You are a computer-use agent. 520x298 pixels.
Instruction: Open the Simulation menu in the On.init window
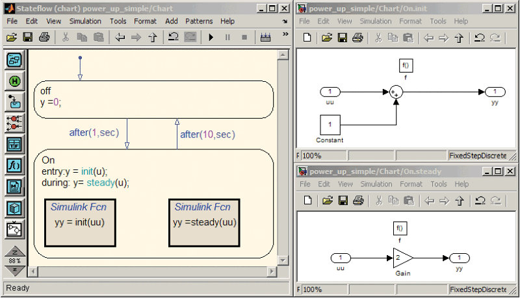click(375, 21)
